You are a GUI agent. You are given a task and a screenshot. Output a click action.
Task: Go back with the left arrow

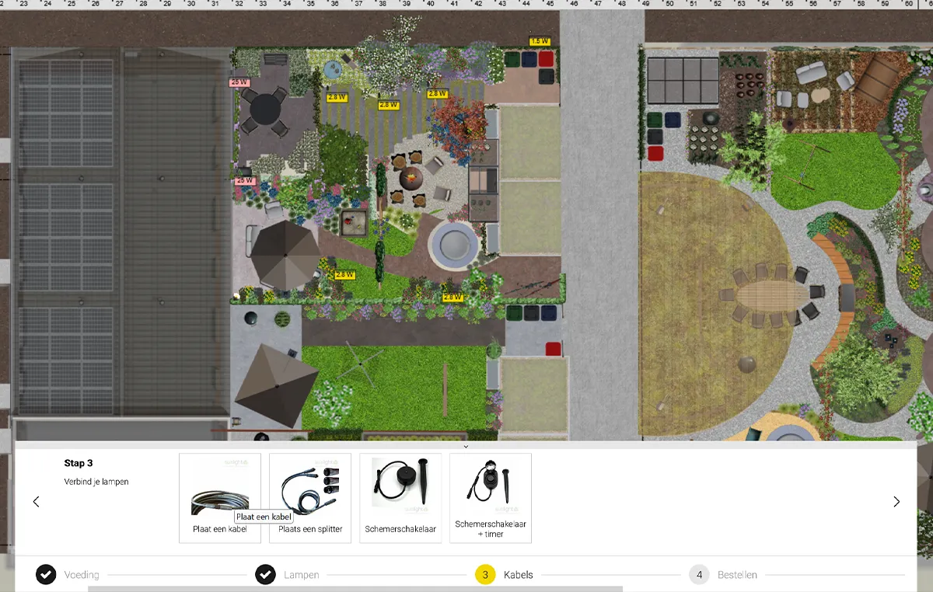click(x=36, y=502)
